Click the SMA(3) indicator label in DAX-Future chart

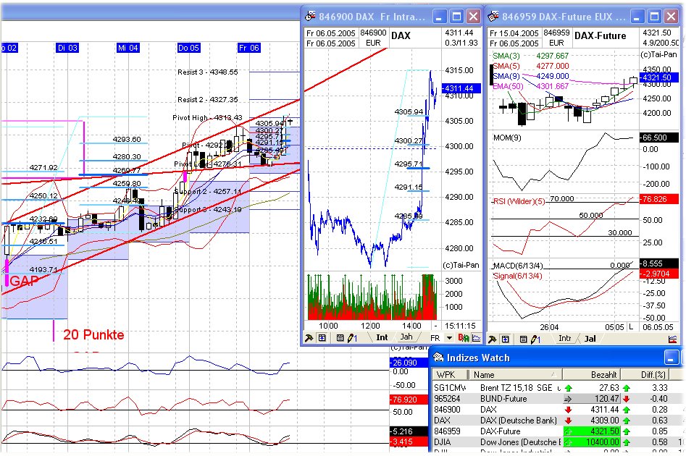point(506,56)
